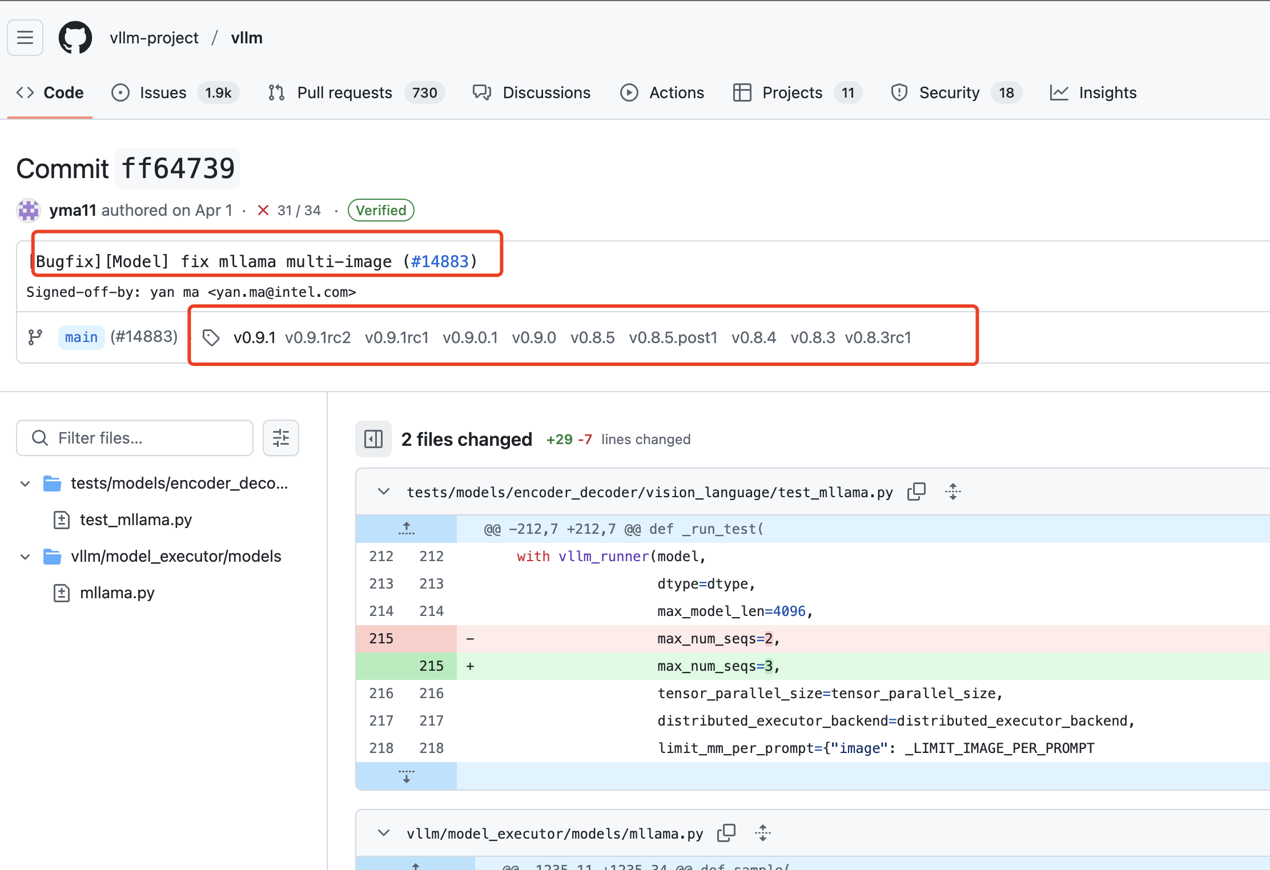Open (#14883) link next to main branch
The width and height of the screenshot is (1270, 870).
click(x=144, y=337)
